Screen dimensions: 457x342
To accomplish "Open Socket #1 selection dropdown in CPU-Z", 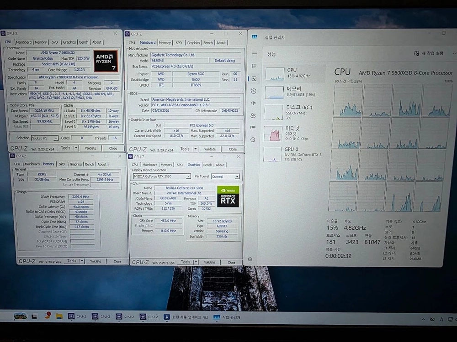I will pos(45,138).
